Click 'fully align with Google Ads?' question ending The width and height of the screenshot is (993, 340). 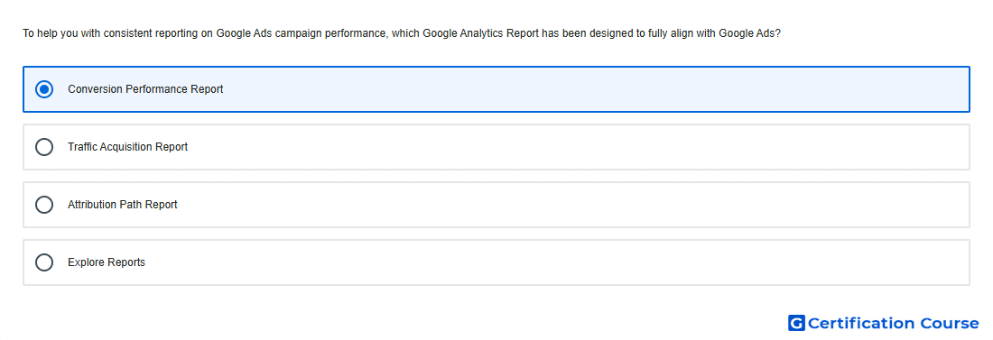tap(714, 33)
